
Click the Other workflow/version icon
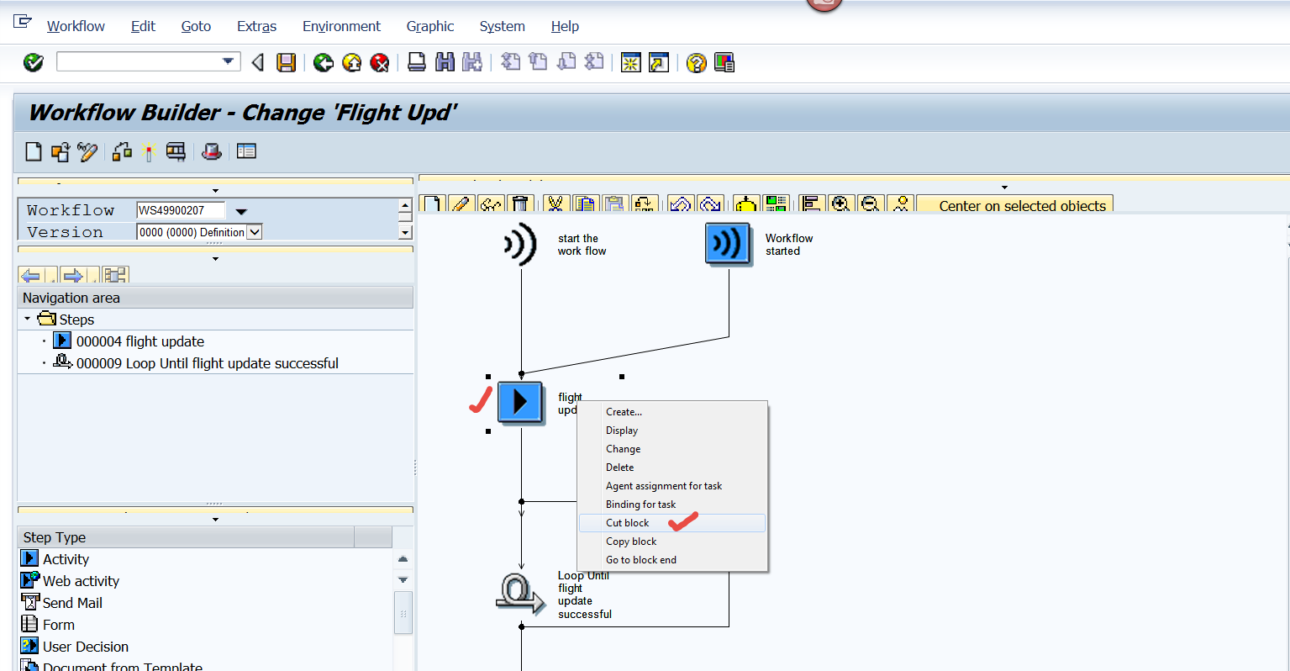pyautogui.click(x=61, y=151)
